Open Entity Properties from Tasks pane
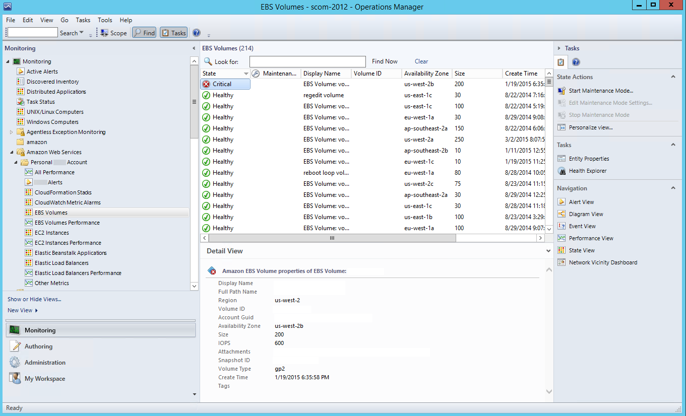The image size is (686, 416). [x=589, y=159]
